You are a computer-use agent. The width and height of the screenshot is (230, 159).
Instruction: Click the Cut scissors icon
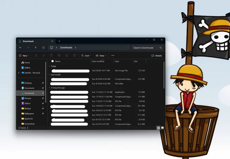pos(36,55)
